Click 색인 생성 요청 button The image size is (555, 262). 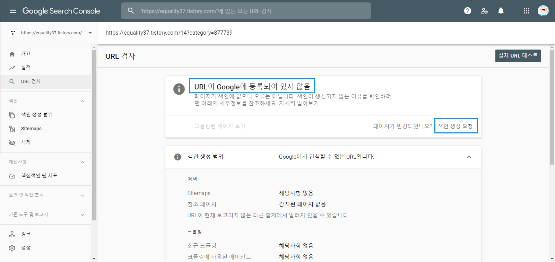click(x=456, y=126)
